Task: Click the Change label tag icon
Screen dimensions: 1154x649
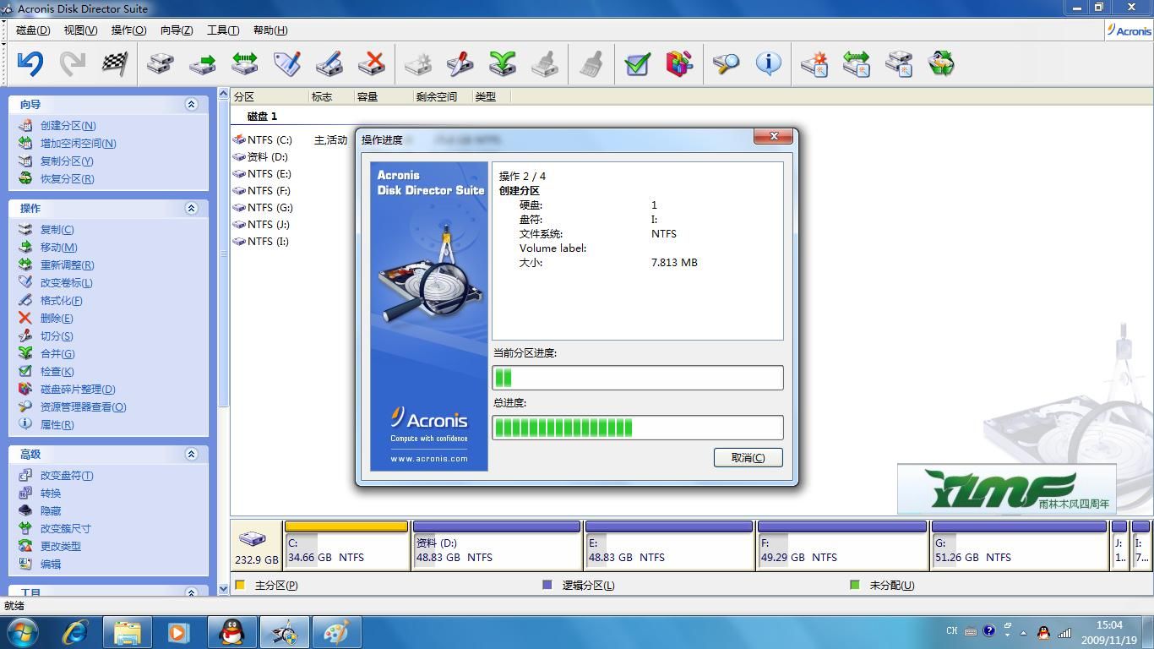Action: tap(286, 63)
